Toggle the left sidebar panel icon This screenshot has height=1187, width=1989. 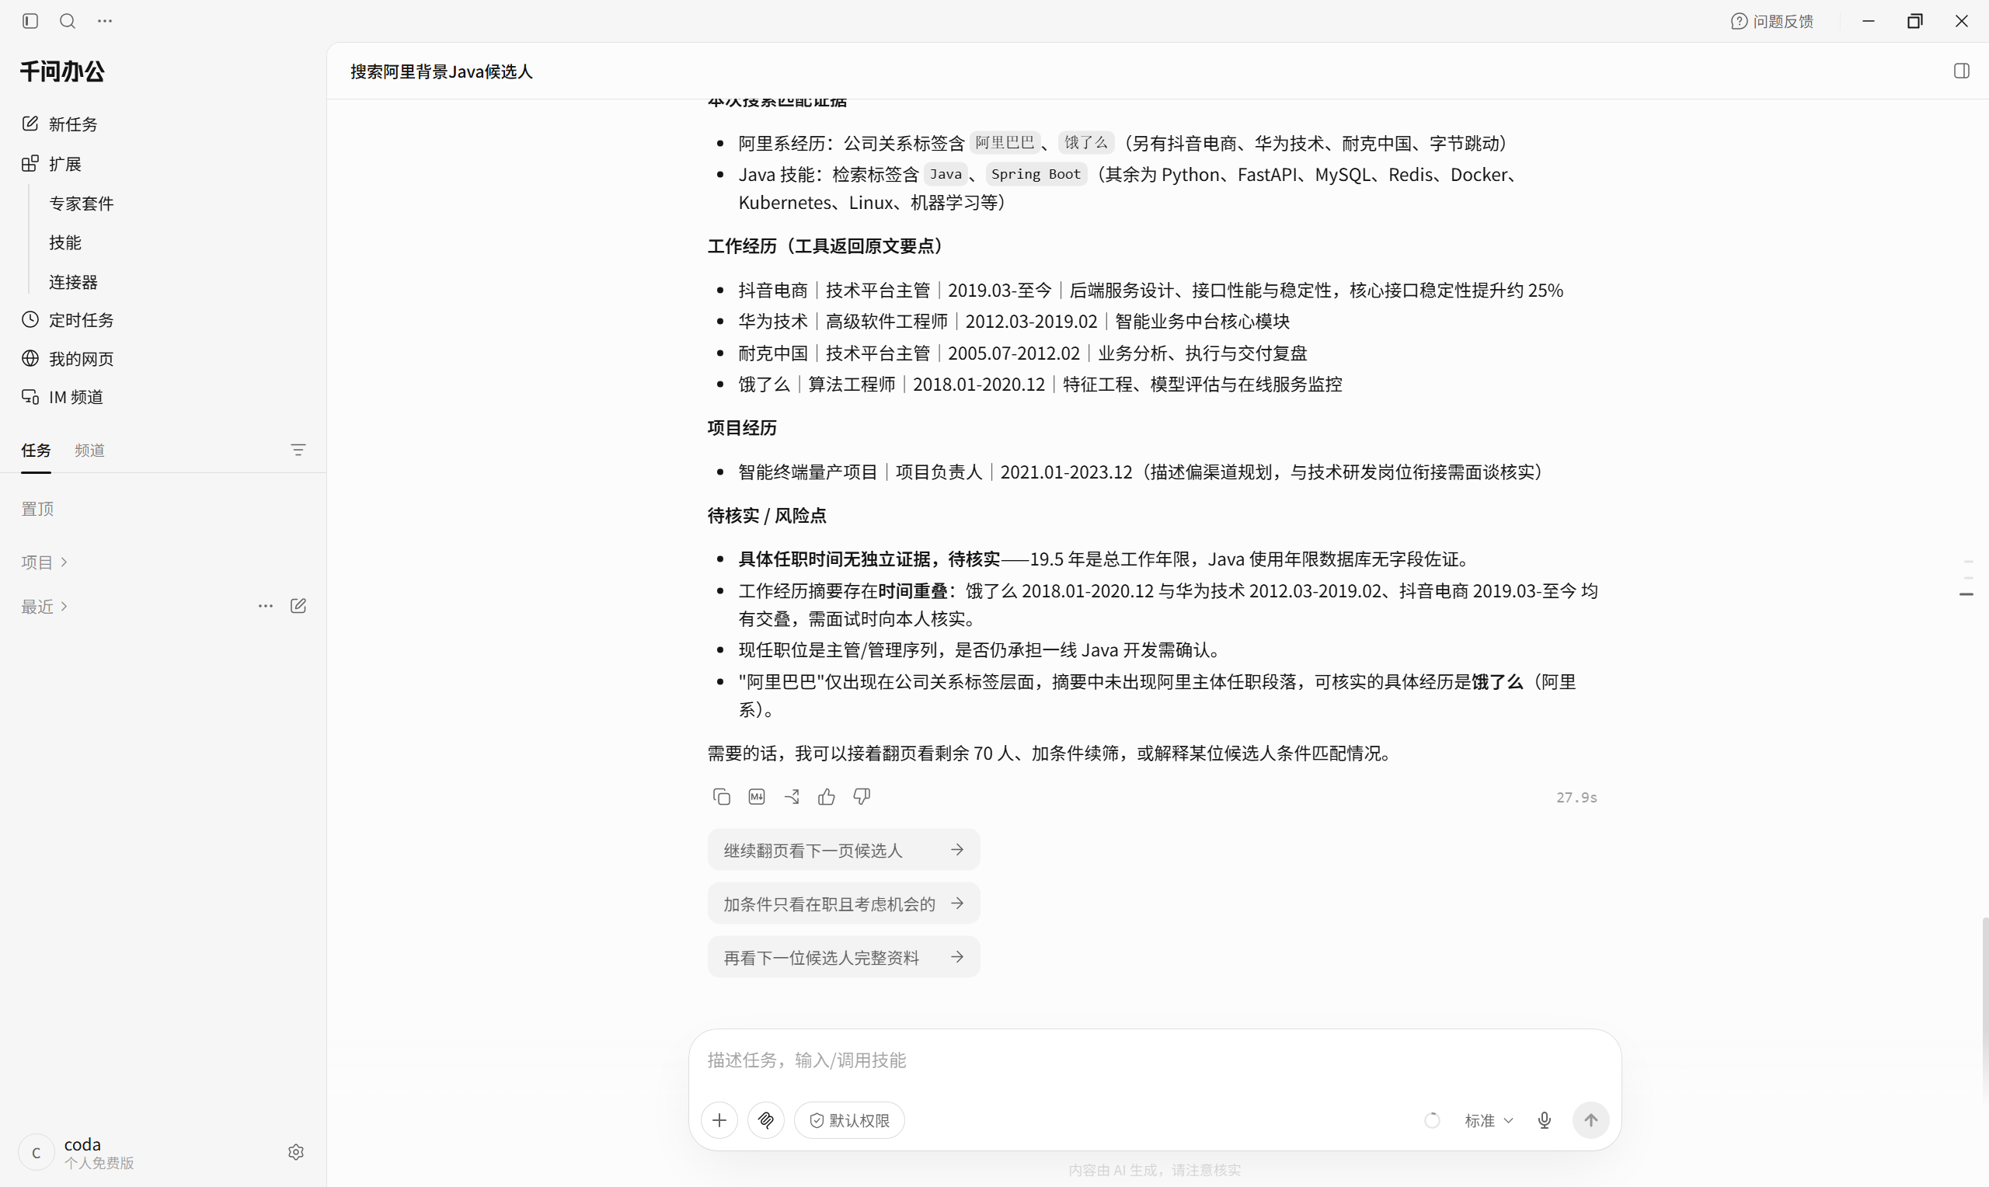coord(30,21)
